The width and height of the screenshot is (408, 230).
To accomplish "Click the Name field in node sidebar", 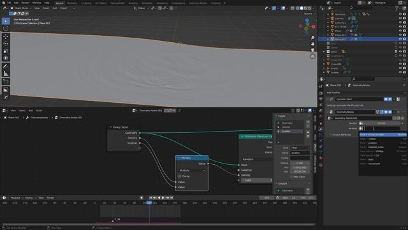I will [300, 153].
